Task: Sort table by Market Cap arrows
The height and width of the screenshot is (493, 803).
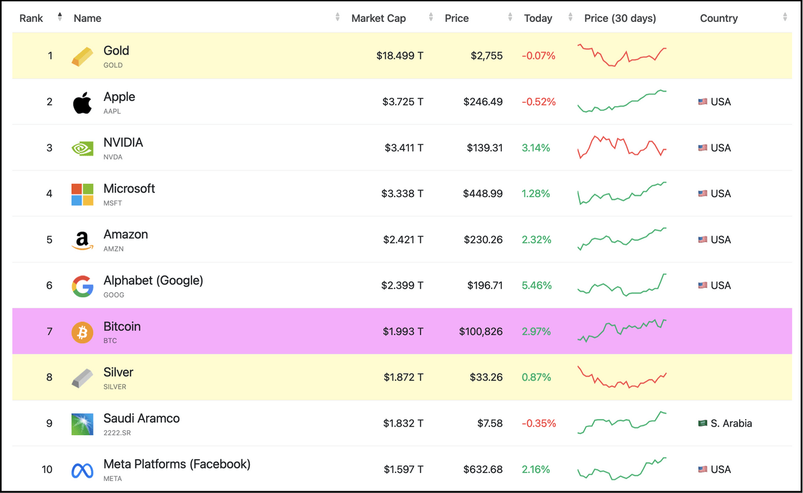Action: coord(431,17)
